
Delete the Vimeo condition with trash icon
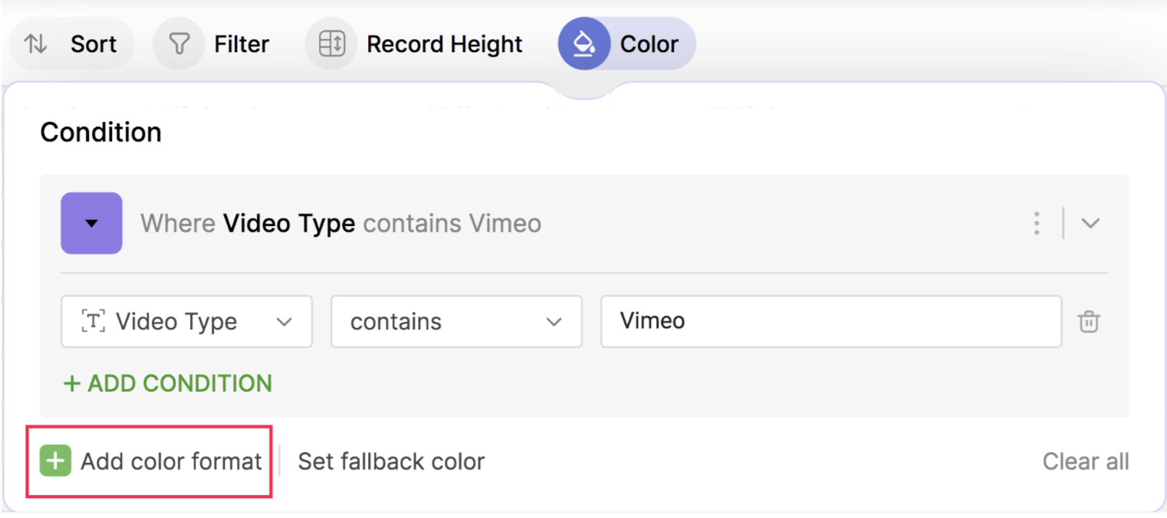pos(1089,322)
